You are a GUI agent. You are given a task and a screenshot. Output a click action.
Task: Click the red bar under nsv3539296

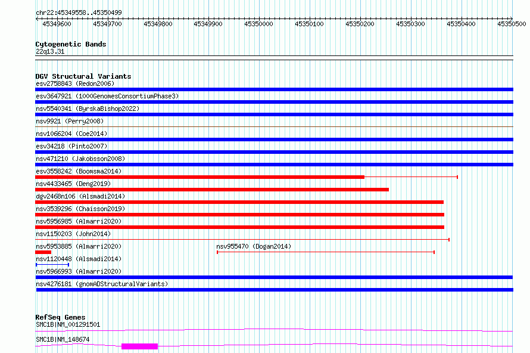239,215
